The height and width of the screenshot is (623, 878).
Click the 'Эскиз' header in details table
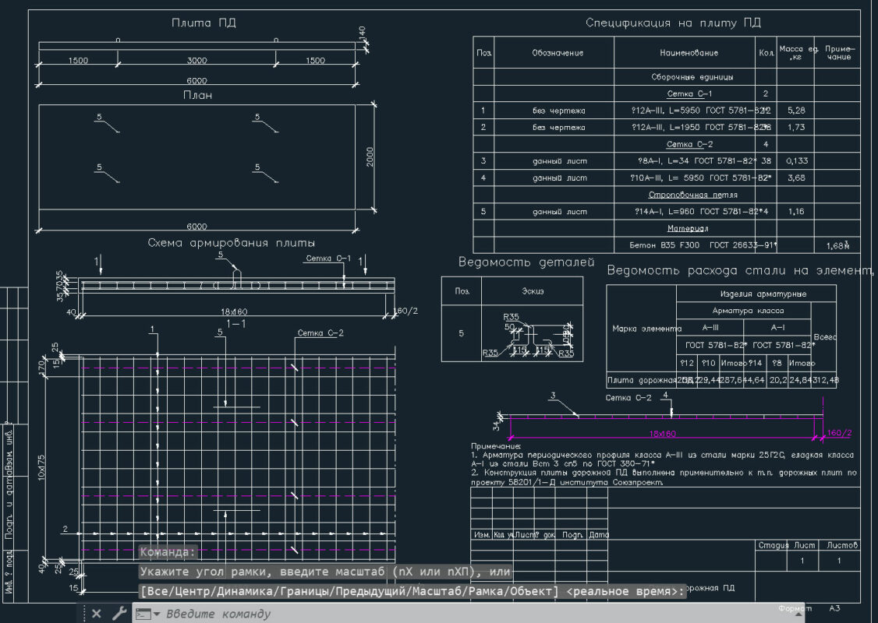[x=533, y=291]
